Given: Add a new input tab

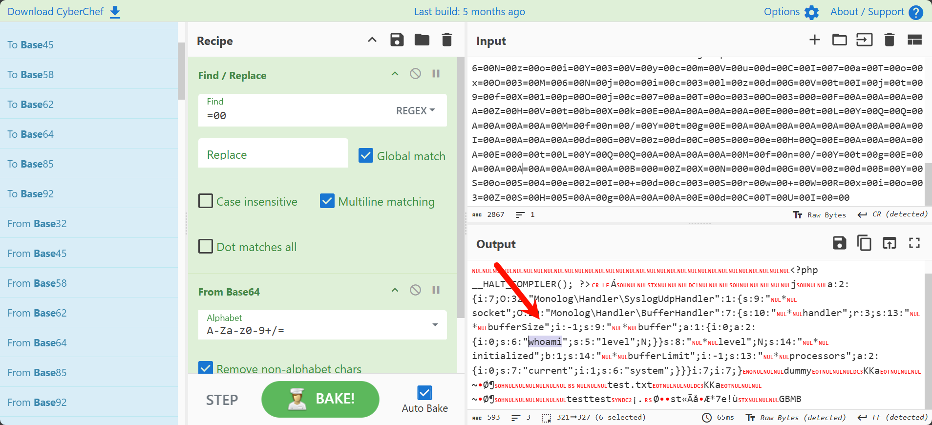Looking at the screenshot, I should (x=814, y=40).
